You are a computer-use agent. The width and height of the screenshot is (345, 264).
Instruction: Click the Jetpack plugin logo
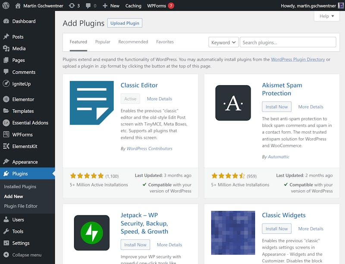(x=92, y=233)
